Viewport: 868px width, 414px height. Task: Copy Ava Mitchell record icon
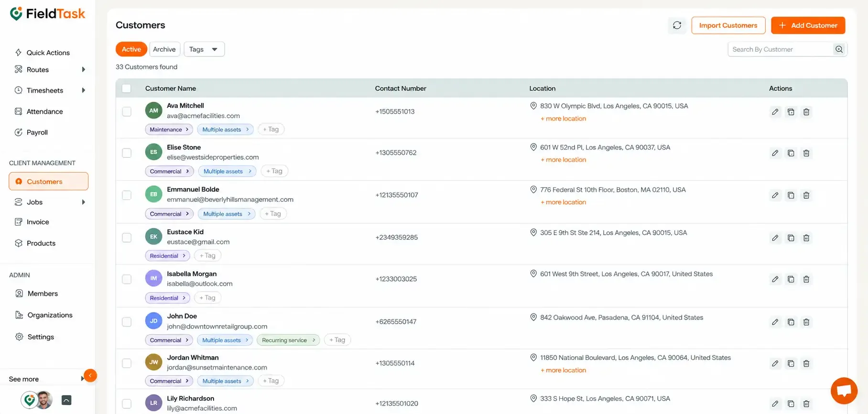click(791, 112)
